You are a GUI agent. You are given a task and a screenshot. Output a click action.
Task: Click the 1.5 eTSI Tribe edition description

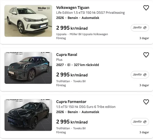[86, 107]
